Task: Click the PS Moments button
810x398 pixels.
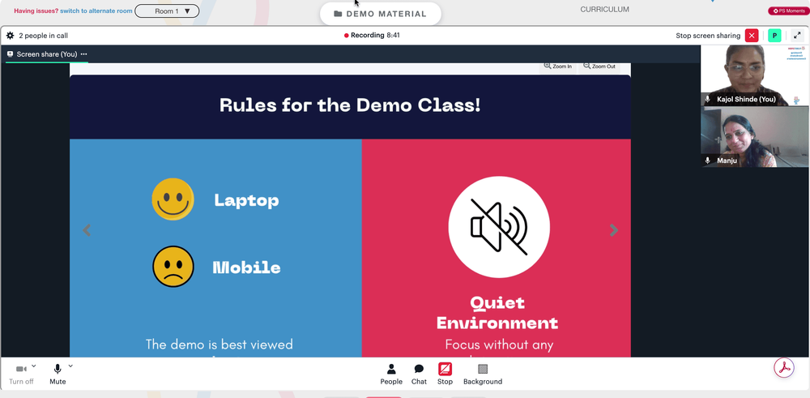Action: (x=788, y=11)
